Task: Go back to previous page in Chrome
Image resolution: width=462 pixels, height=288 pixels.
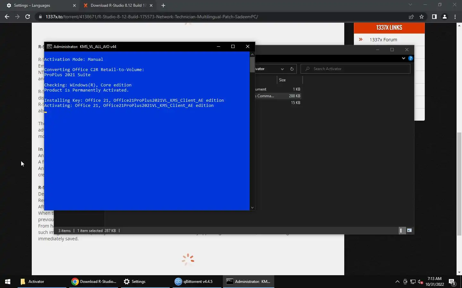Action: 7,17
